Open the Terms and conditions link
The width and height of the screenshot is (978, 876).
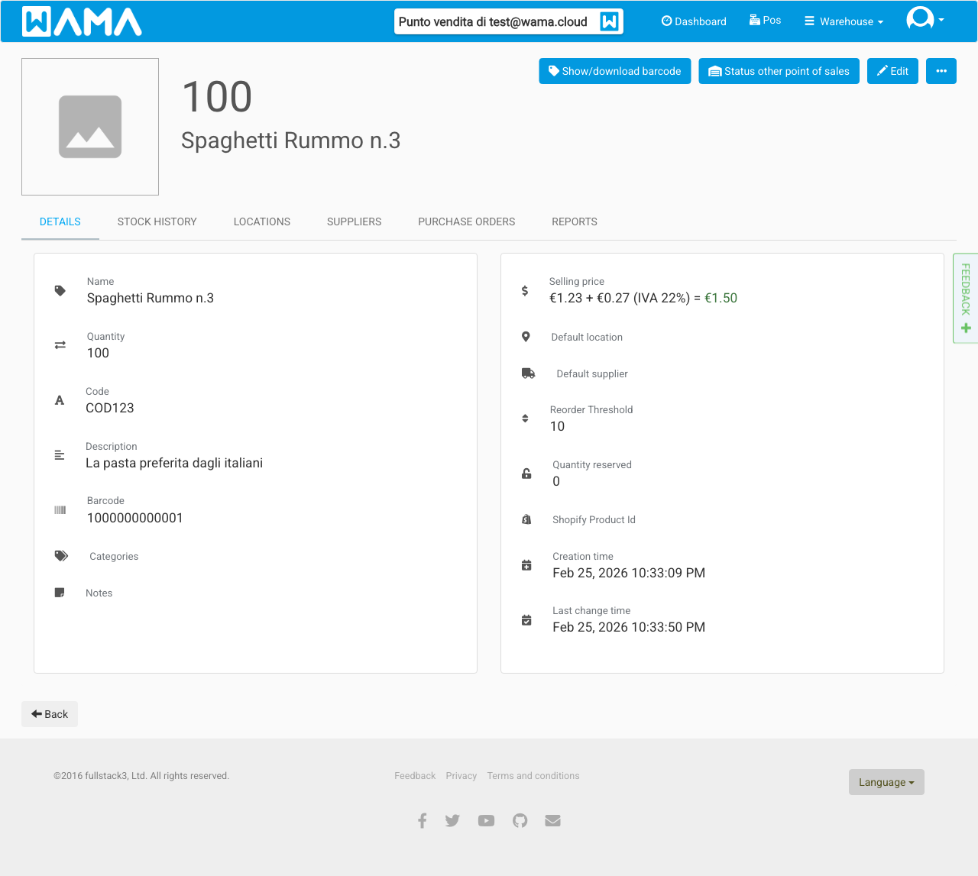coord(533,775)
